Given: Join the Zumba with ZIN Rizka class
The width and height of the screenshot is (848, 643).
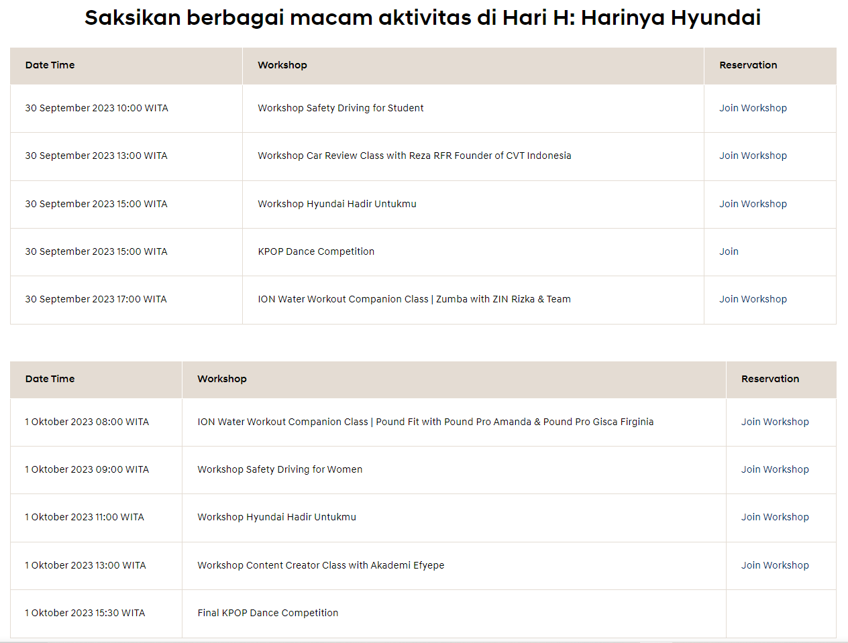Looking at the screenshot, I should [x=753, y=299].
